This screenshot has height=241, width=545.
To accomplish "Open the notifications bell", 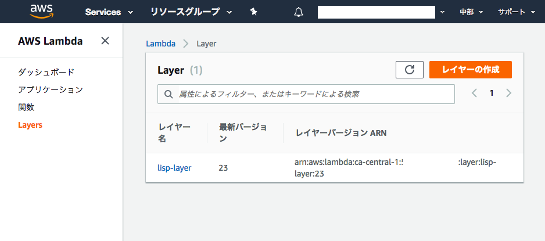I will [x=299, y=12].
